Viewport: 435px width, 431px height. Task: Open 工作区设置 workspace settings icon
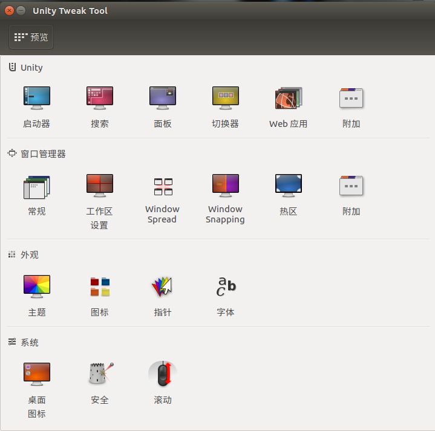[x=100, y=186]
